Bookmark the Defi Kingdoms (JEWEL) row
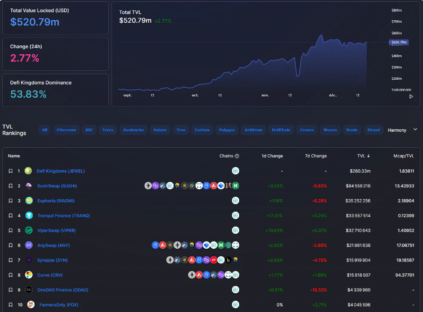Screen dimensions: 423x312 [x=10, y=171]
